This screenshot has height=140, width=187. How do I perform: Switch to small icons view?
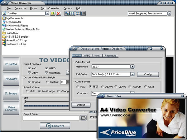72,13
